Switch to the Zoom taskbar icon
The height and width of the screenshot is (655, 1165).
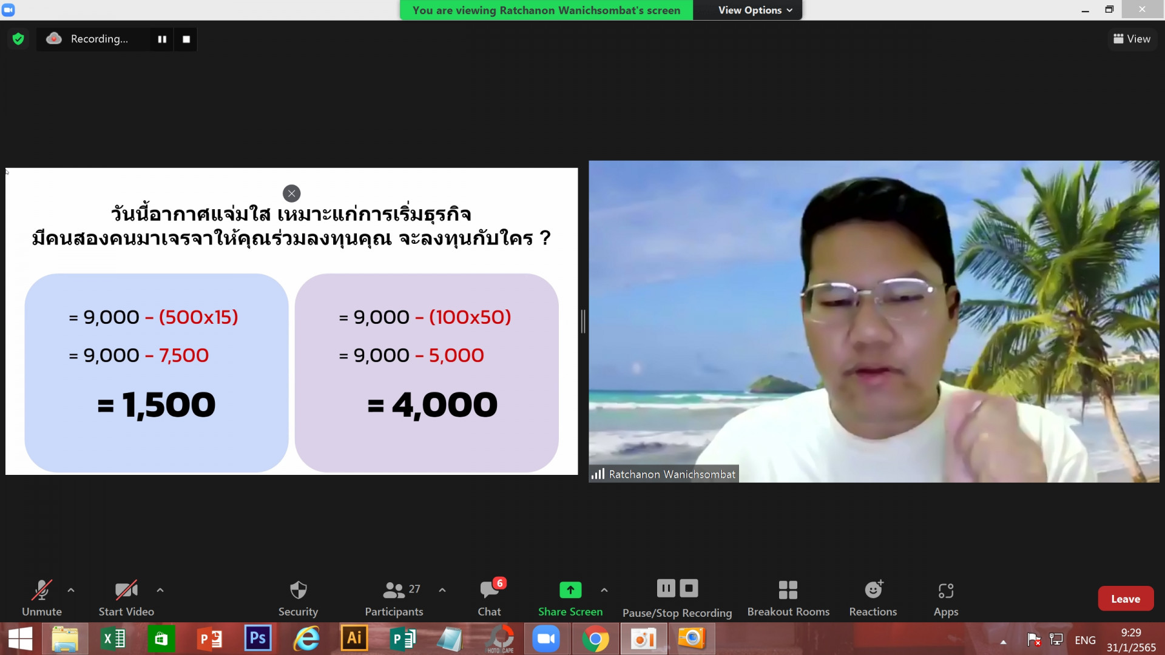pyautogui.click(x=546, y=639)
